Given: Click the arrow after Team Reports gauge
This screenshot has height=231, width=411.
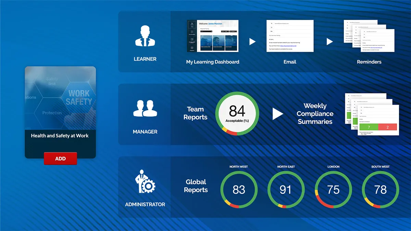Looking at the screenshot, I should [x=278, y=114].
